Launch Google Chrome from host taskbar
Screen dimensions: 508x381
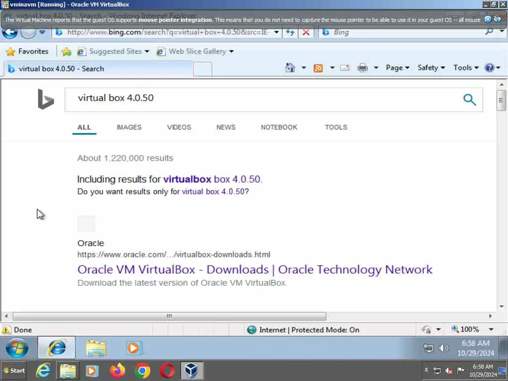(142, 371)
